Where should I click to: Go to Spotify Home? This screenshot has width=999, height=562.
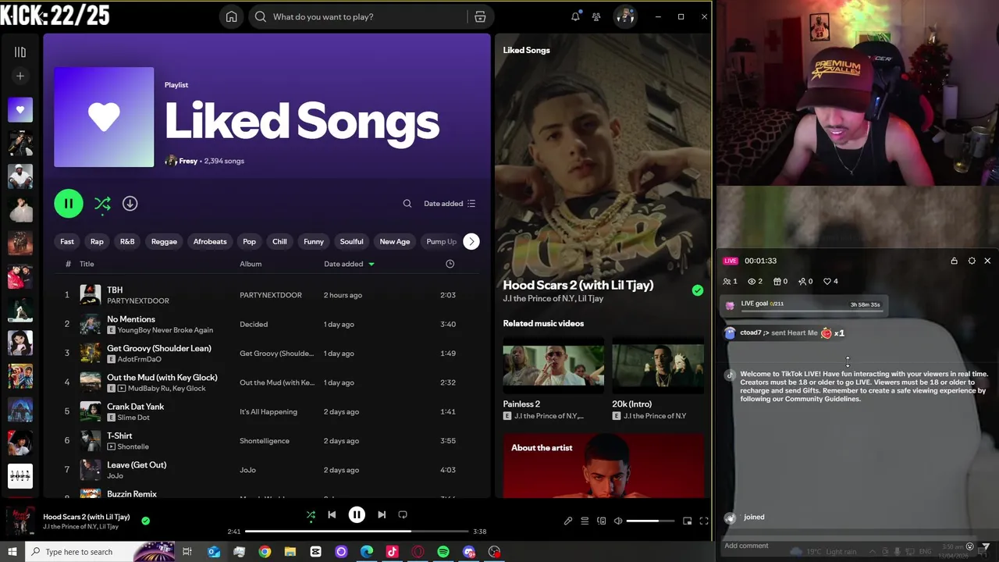[x=232, y=16]
